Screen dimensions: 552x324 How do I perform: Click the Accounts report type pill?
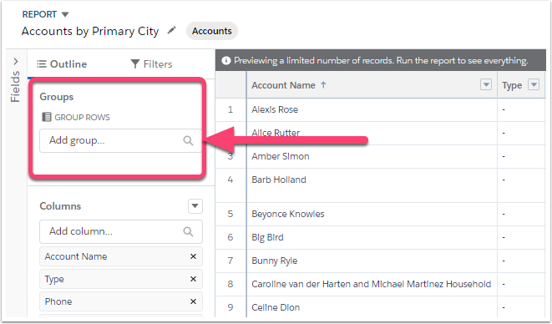coord(212,31)
